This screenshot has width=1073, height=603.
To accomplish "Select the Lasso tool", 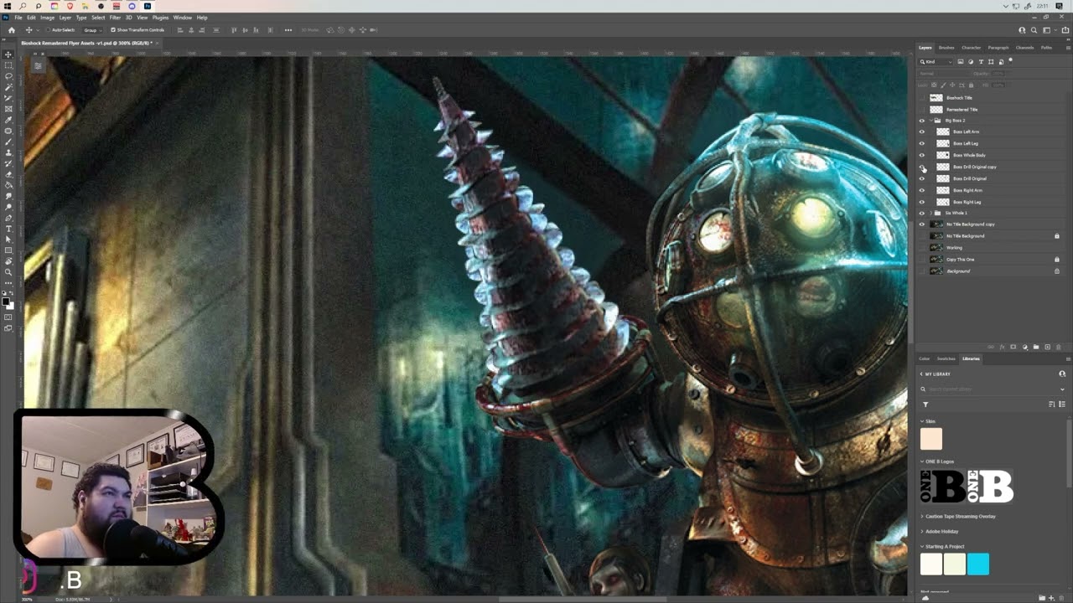I will coord(8,76).
